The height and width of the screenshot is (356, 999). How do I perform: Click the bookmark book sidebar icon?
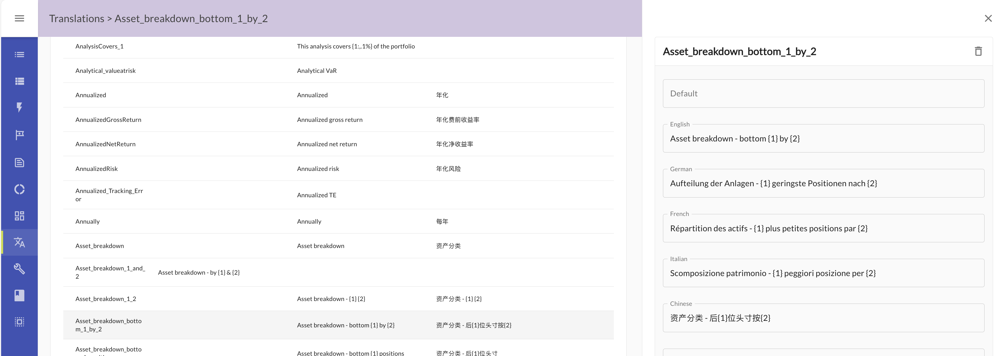19,296
